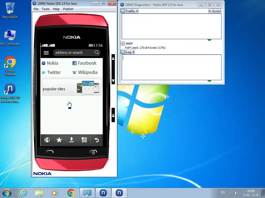Tap the search magnifier icon in address bar
The height and width of the screenshot is (198, 265).
click(97, 52)
